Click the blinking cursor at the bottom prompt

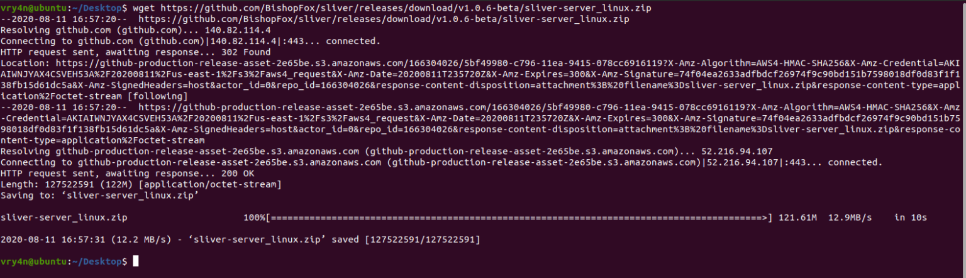pyautogui.click(x=136, y=261)
